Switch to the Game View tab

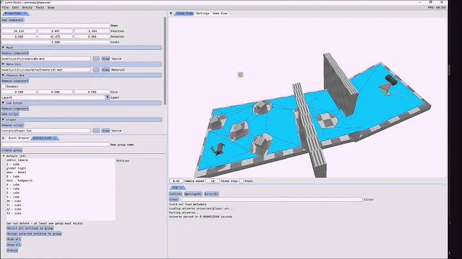pos(220,13)
